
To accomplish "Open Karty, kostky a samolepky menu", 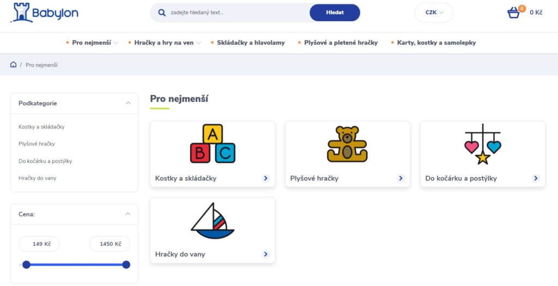I will (x=436, y=42).
